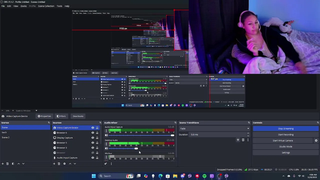This screenshot has height=180, width=320.
Task: Hide the Video Capture Device source
Action: coord(93,128)
